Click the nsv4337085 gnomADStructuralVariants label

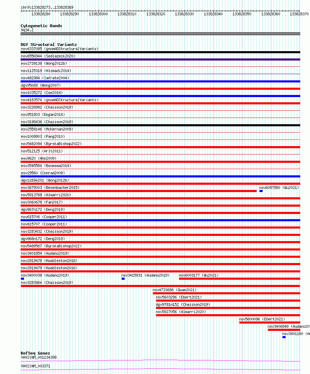click(x=60, y=49)
